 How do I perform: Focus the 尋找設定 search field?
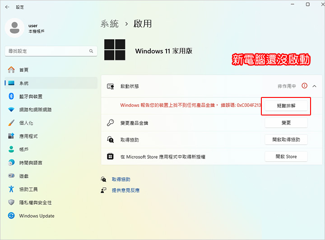tap(51, 51)
